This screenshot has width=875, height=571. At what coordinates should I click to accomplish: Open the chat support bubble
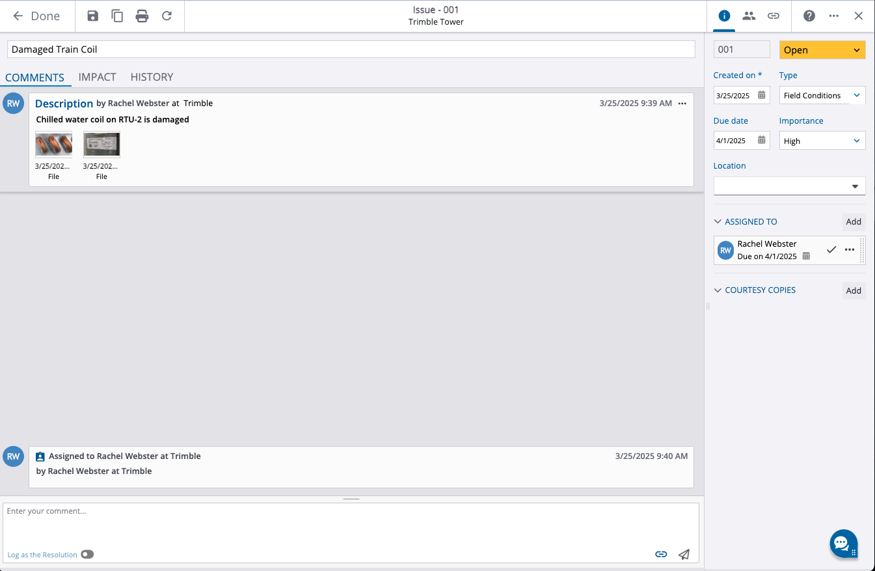point(842,543)
